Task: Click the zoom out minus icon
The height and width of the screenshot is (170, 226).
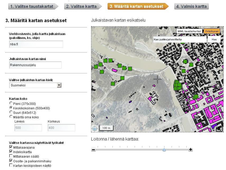Action: (x=93, y=150)
